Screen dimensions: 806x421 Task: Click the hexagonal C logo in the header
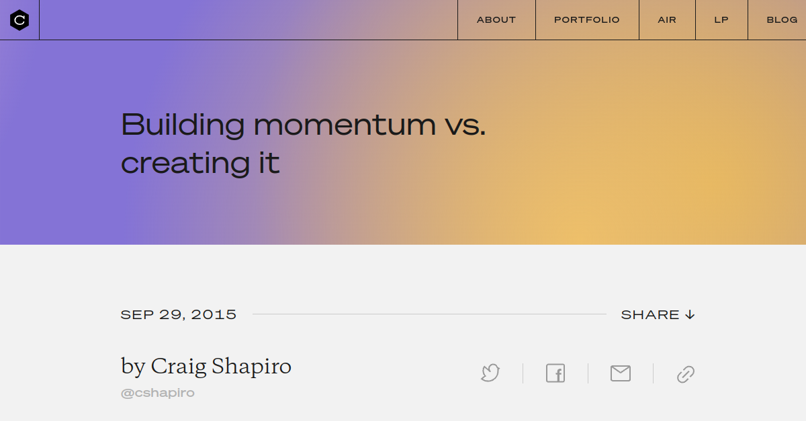point(19,19)
